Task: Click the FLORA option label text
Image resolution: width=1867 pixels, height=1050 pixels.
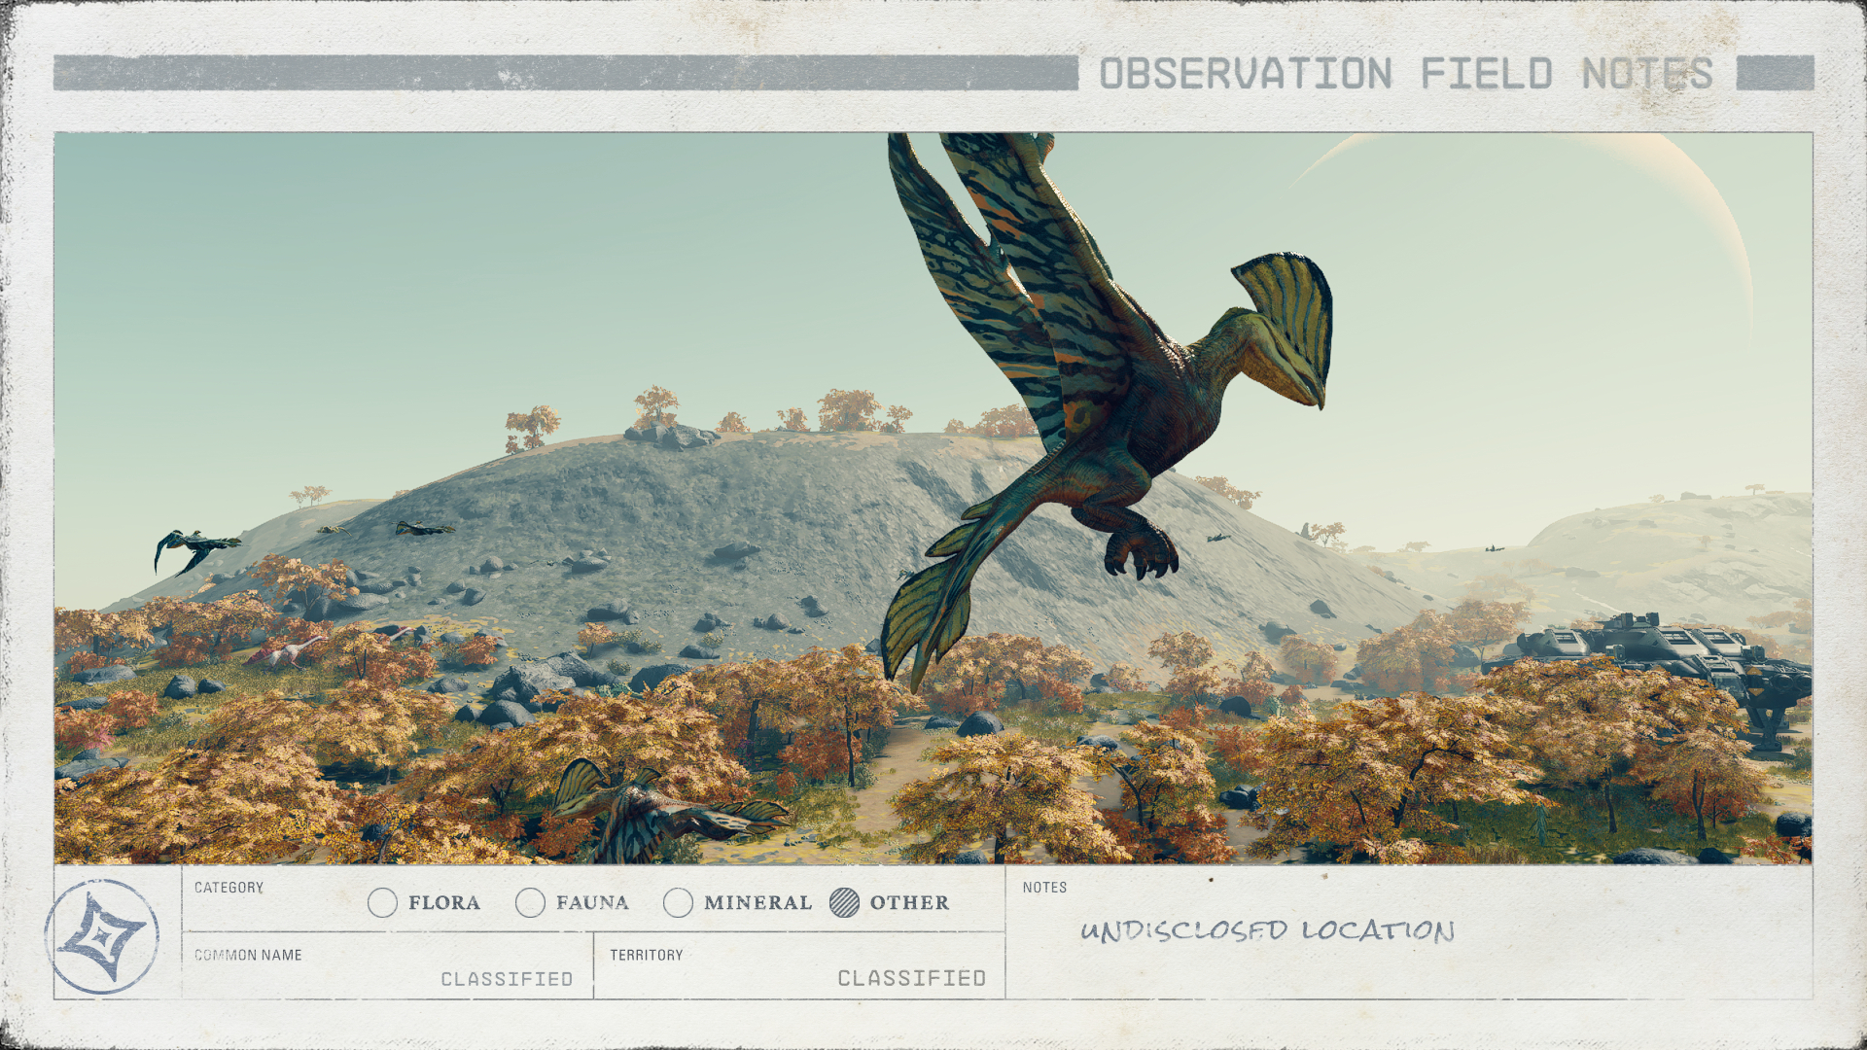Action: (x=444, y=903)
